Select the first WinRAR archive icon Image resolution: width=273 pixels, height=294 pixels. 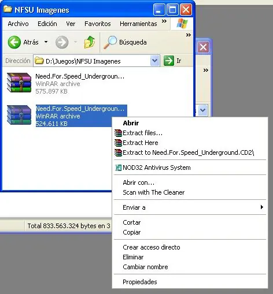point(19,83)
